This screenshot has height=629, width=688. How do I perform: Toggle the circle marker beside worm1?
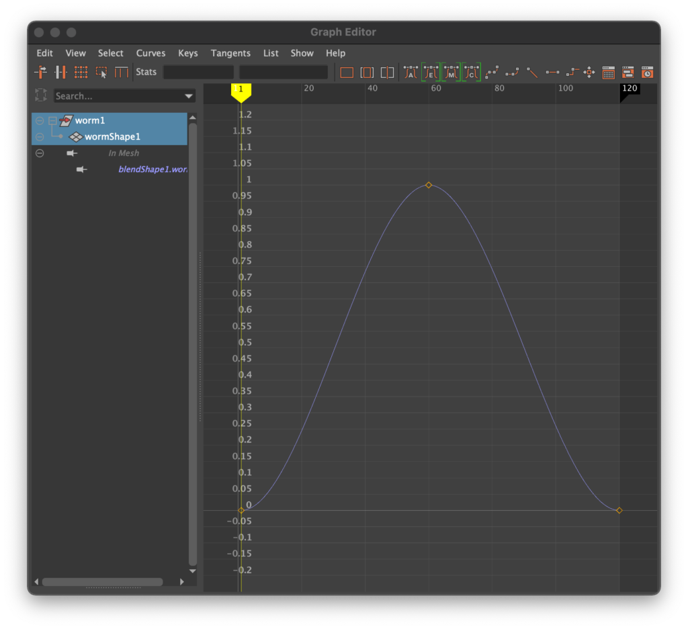pos(40,121)
